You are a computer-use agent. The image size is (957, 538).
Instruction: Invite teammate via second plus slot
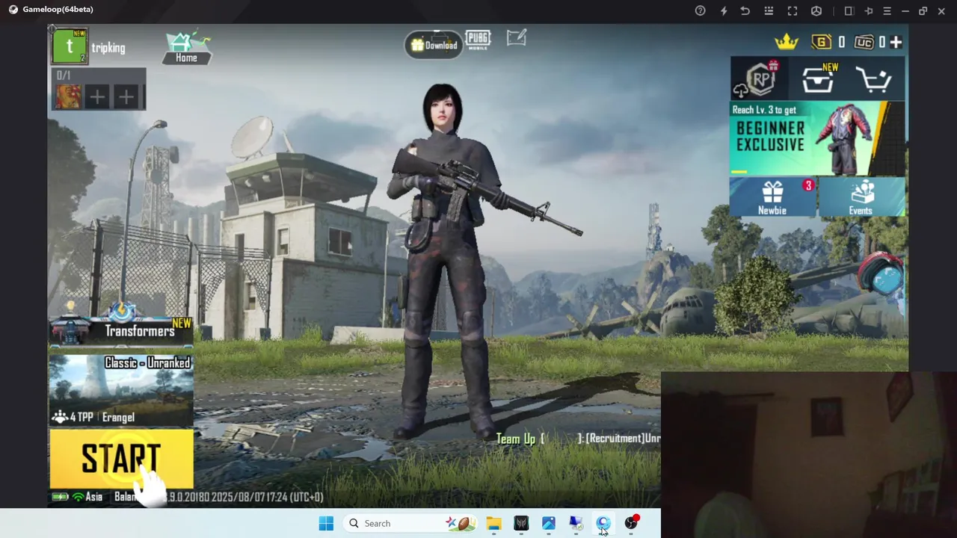pyautogui.click(x=126, y=96)
